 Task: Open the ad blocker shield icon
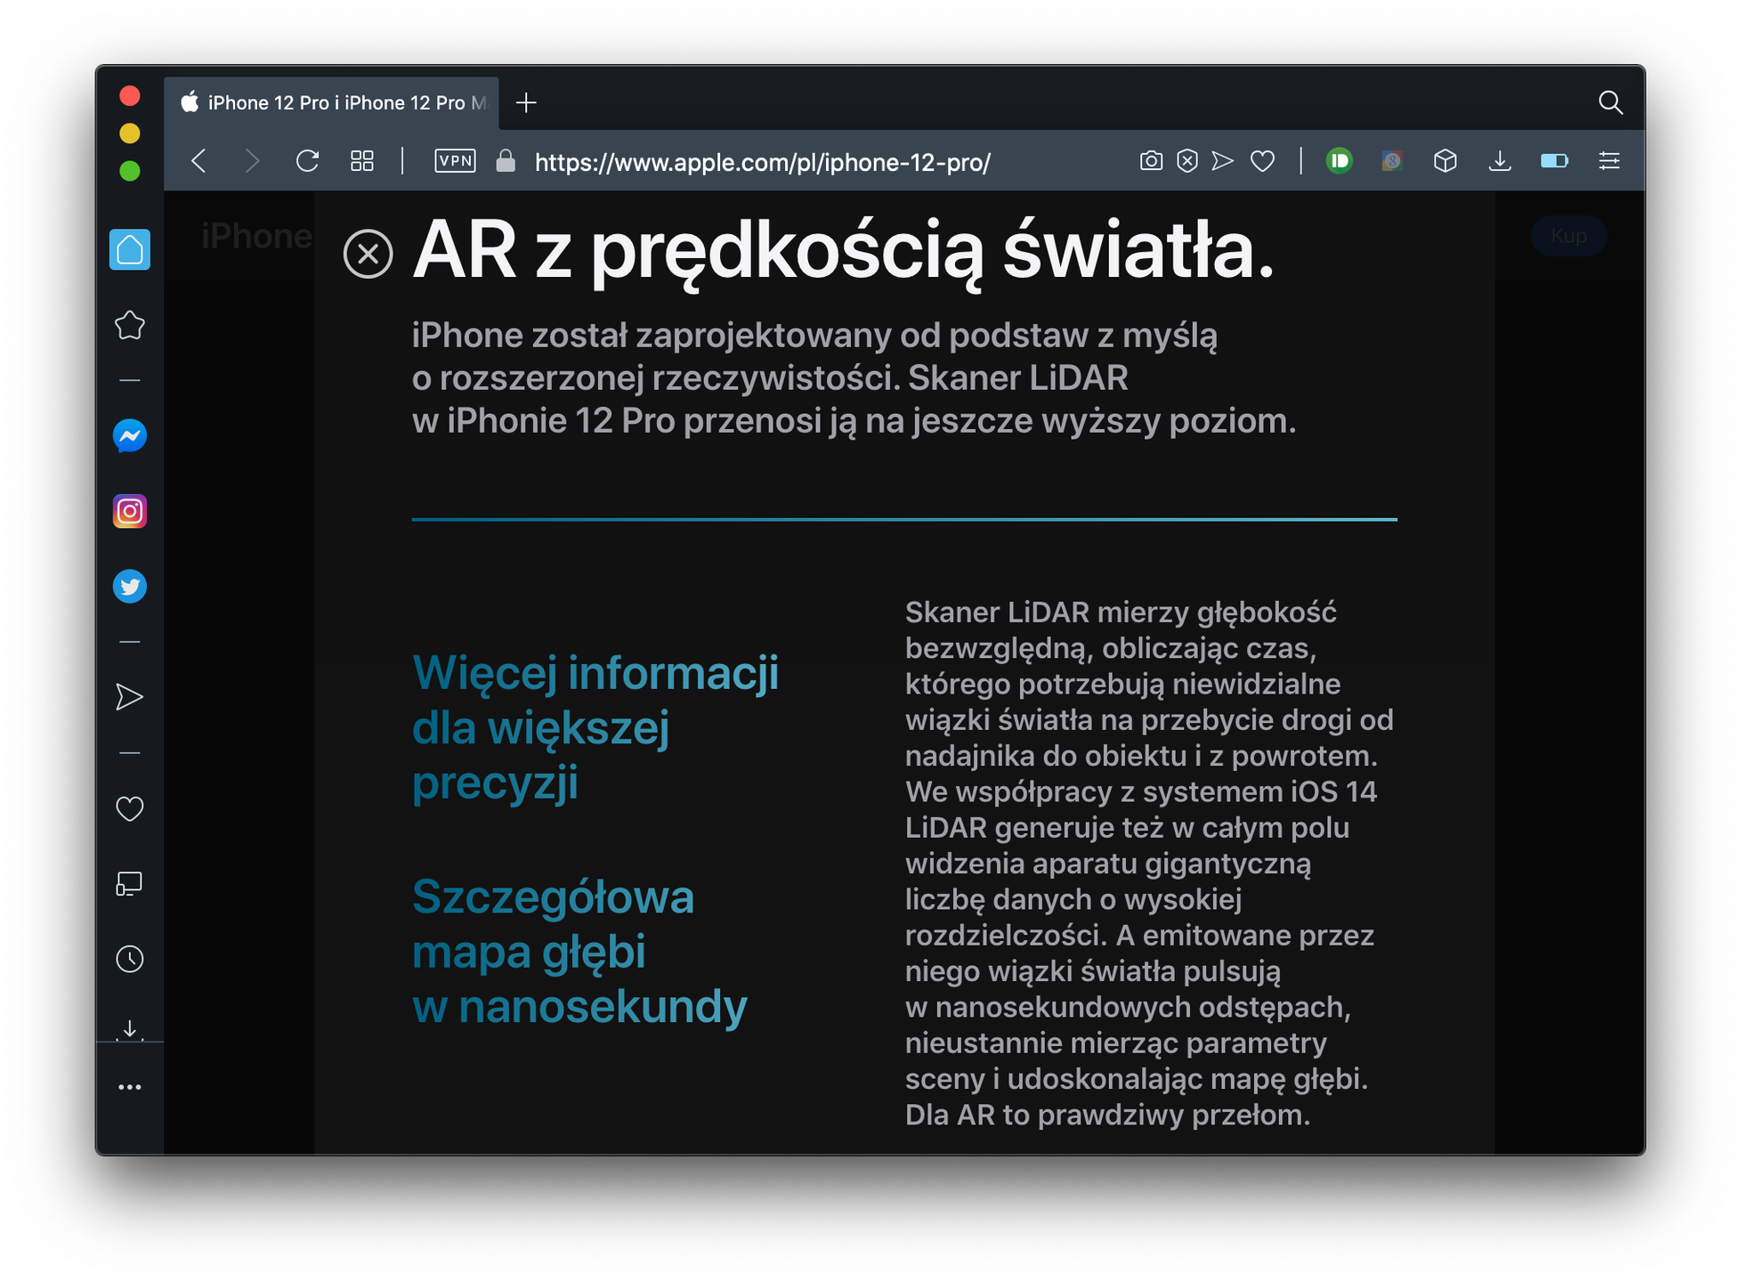[x=1187, y=161]
